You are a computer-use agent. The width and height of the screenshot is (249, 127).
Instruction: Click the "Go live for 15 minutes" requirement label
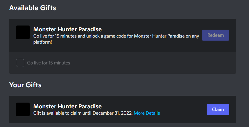pos(48,63)
